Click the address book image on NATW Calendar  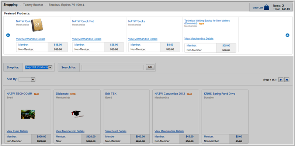click(37, 25)
